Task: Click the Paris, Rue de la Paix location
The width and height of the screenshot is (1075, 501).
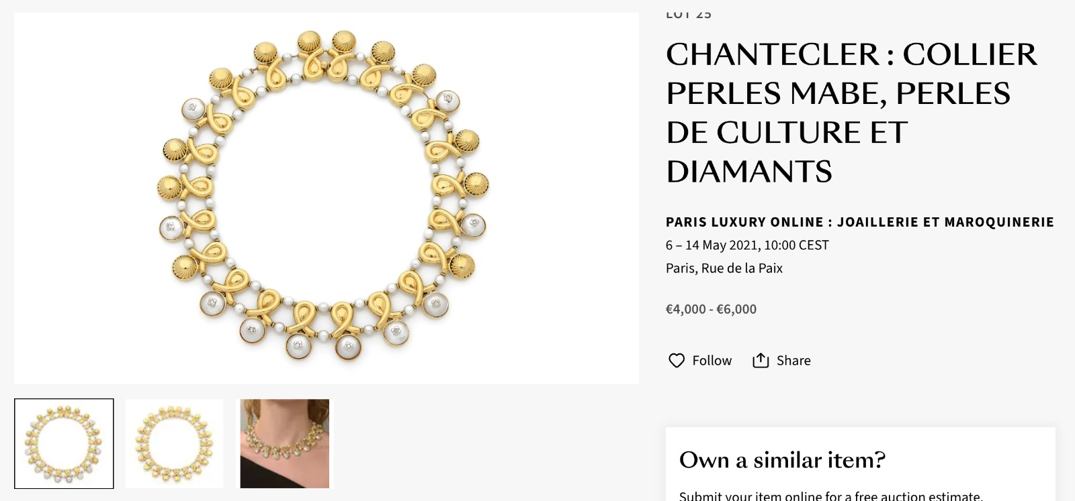Action: pos(724,268)
